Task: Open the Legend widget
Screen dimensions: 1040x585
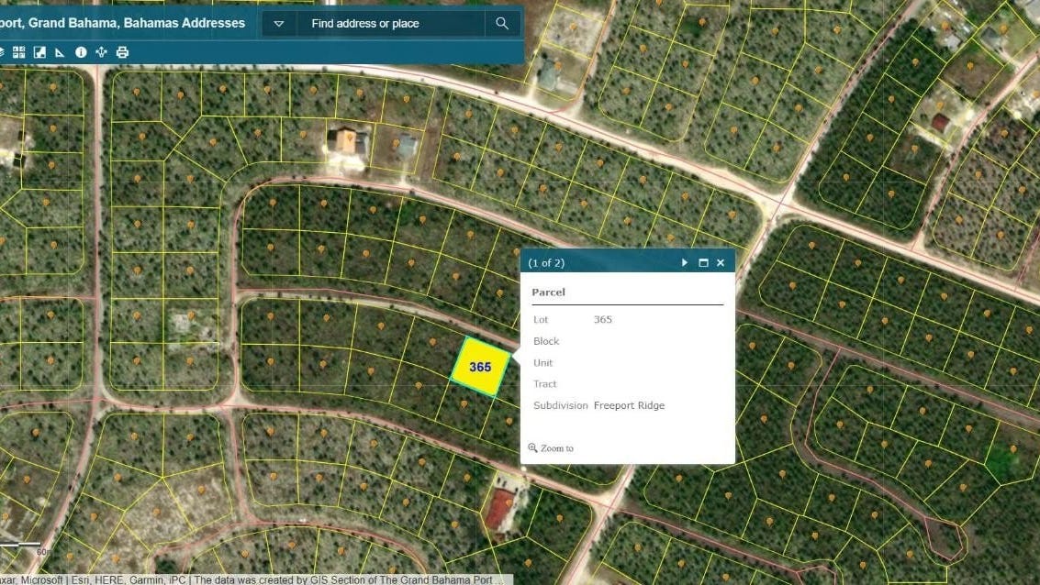Action: coord(39,52)
